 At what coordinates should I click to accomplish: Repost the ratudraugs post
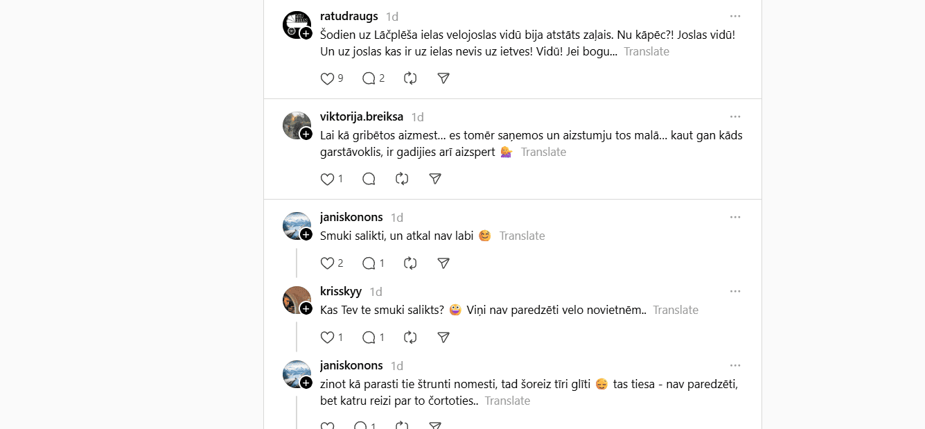410,78
